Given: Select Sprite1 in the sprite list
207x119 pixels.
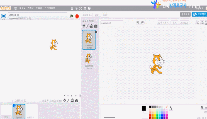Looking at the screenshot, I should pyautogui.click(x=19, y=111).
